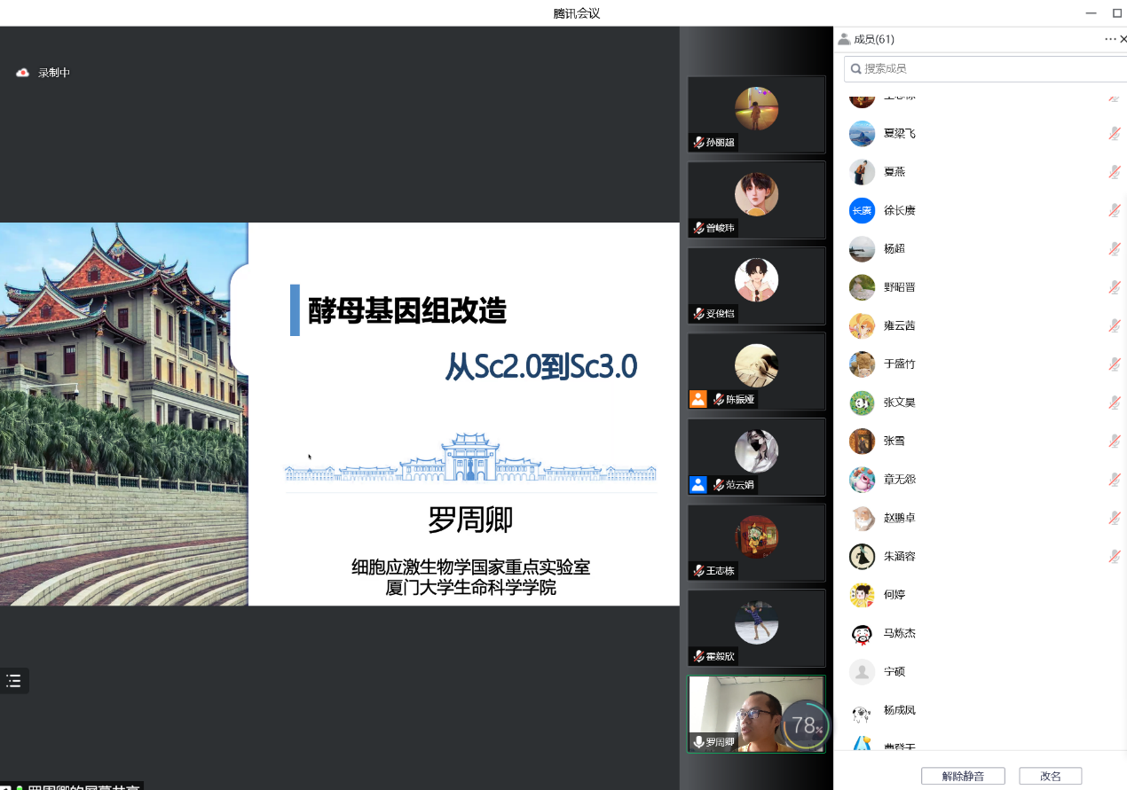Click 徐长赓's blue avatar icon

tap(862, 210)
